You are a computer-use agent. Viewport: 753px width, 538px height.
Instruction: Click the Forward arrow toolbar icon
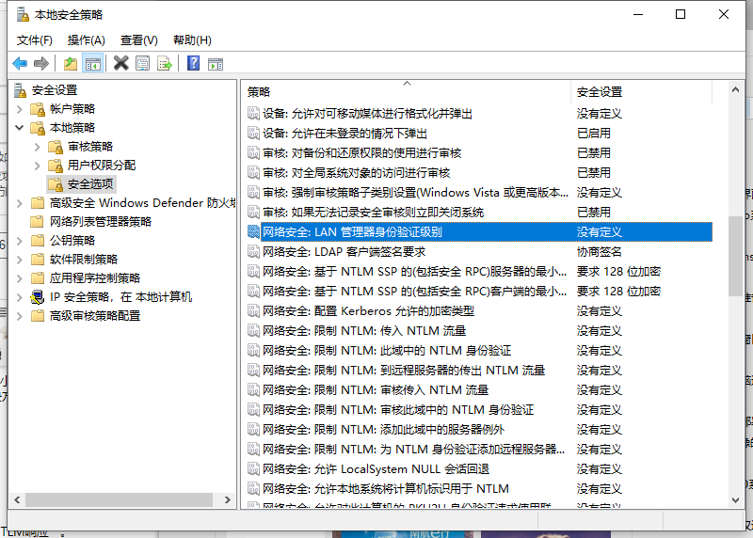click(41, 63)
